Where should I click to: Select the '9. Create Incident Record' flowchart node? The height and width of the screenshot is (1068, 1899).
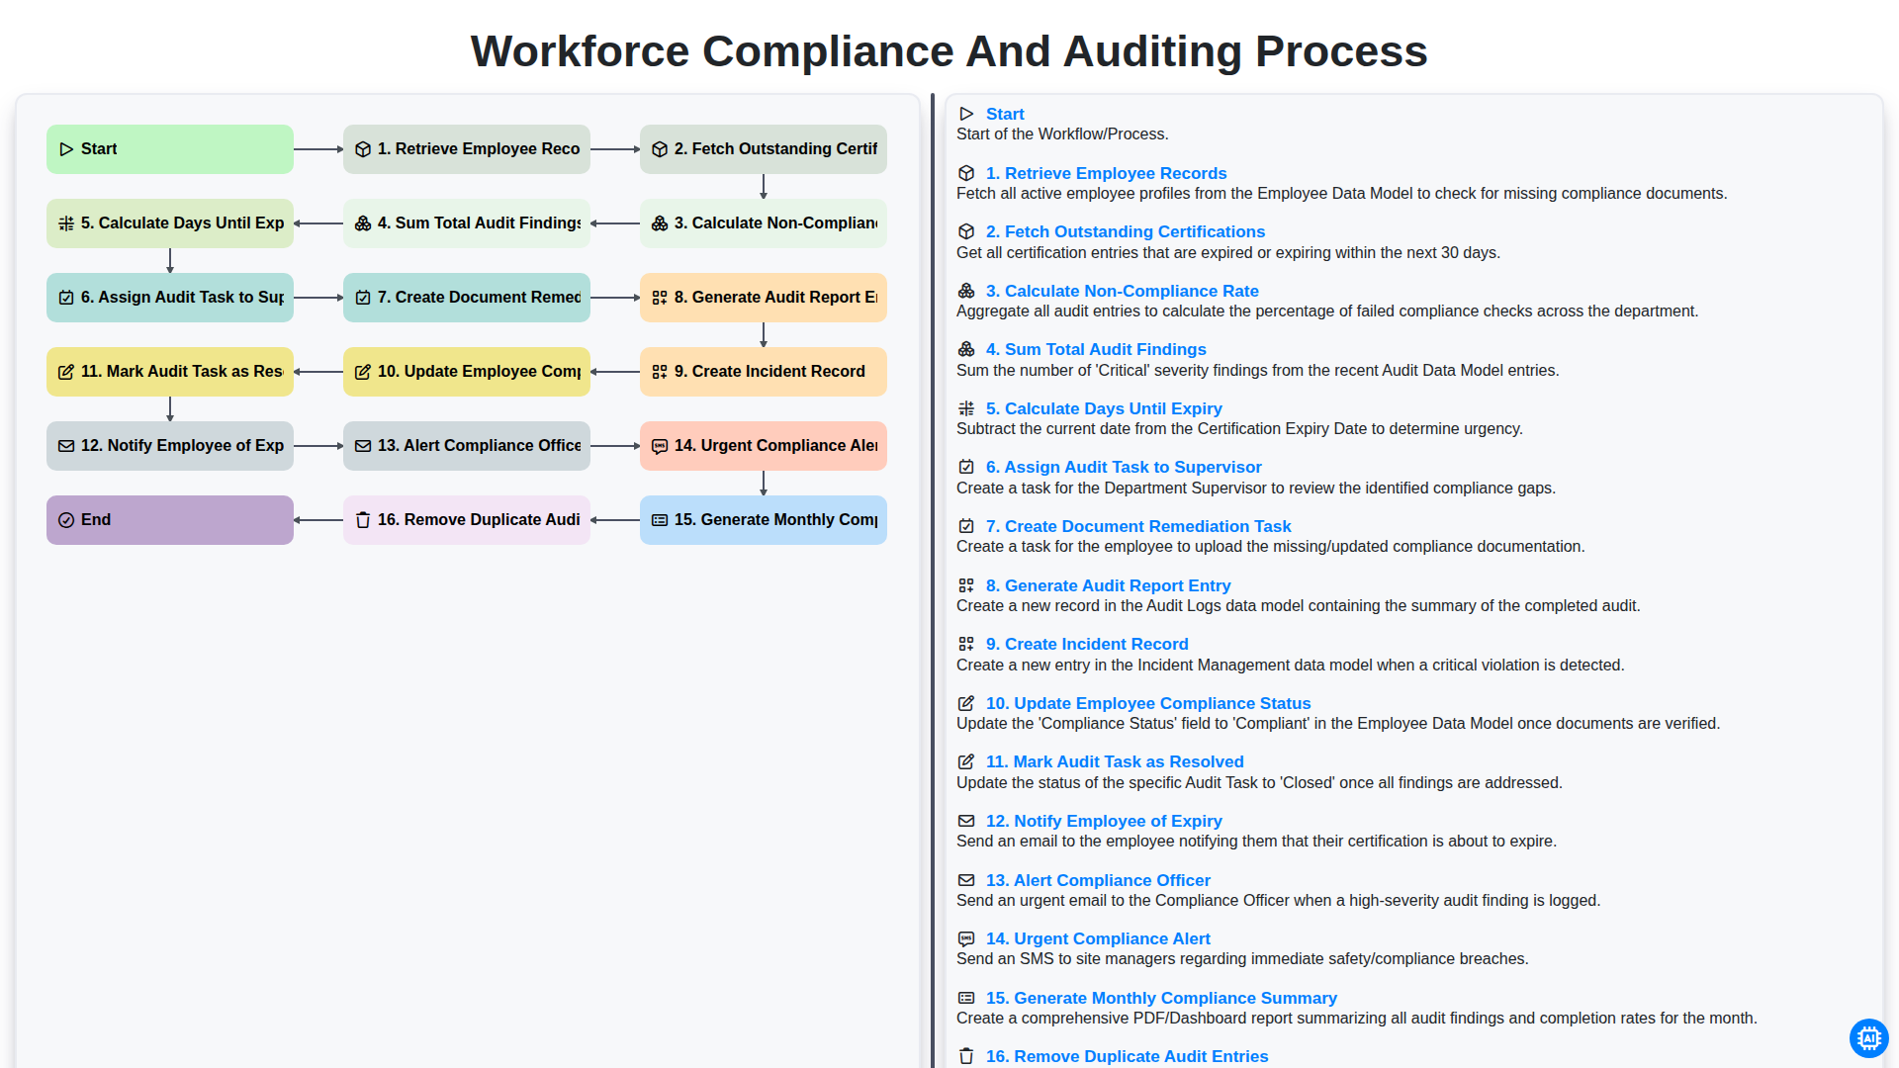tap(764, 372)
